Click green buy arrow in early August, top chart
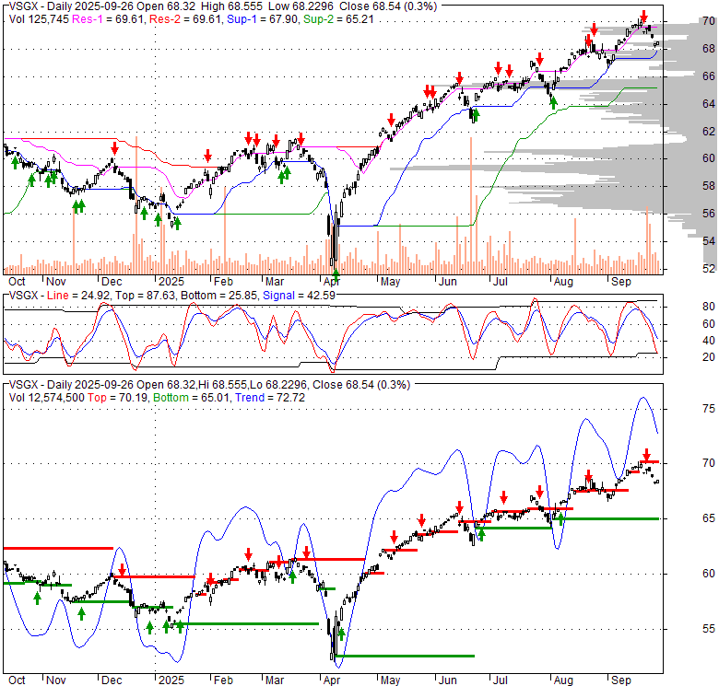 (x=553, y=103)
